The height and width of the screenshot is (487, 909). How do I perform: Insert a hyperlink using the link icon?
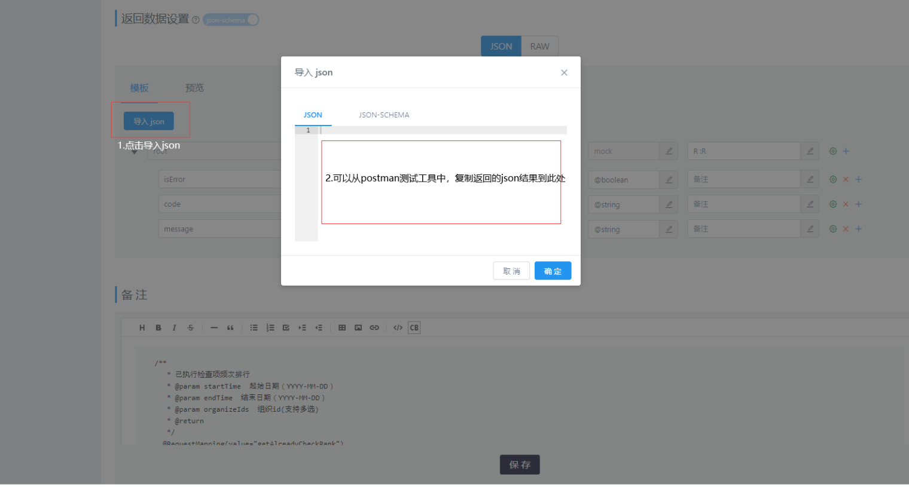pos(374,327)
